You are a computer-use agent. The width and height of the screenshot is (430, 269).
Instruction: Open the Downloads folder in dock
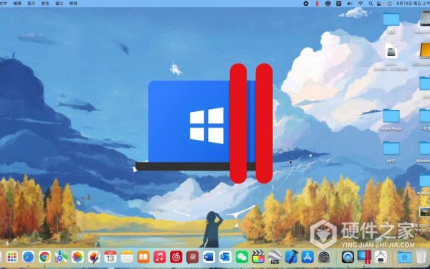tap(404, 258)
